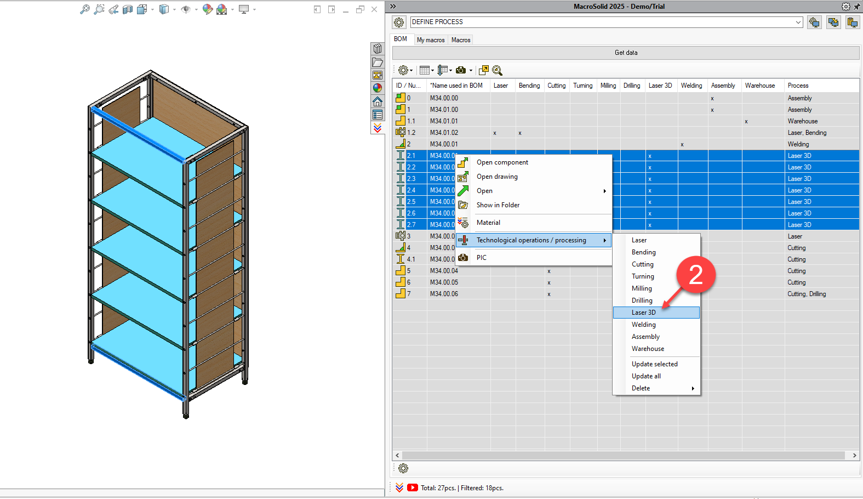The height and width of the screenshot is (499, 863).
Task: Select the M34.00.06 row in the BOM
Action: click(626, 294)
